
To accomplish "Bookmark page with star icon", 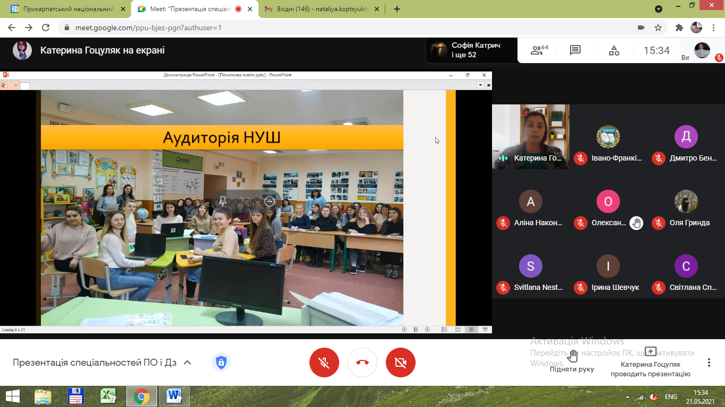I will [658, 28].
